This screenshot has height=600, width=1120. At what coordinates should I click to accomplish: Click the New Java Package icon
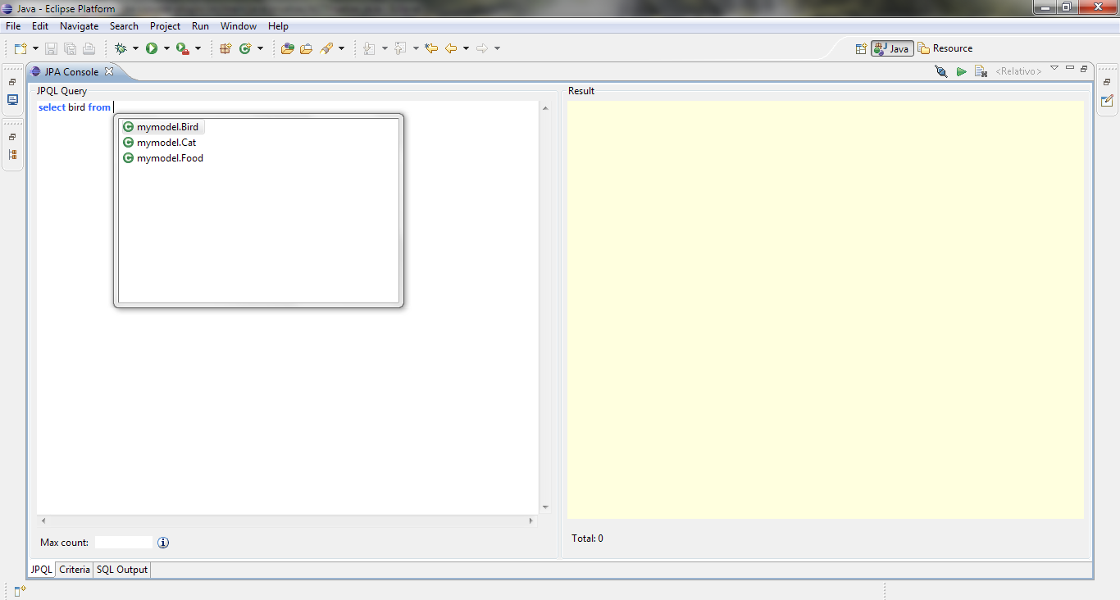225,49
